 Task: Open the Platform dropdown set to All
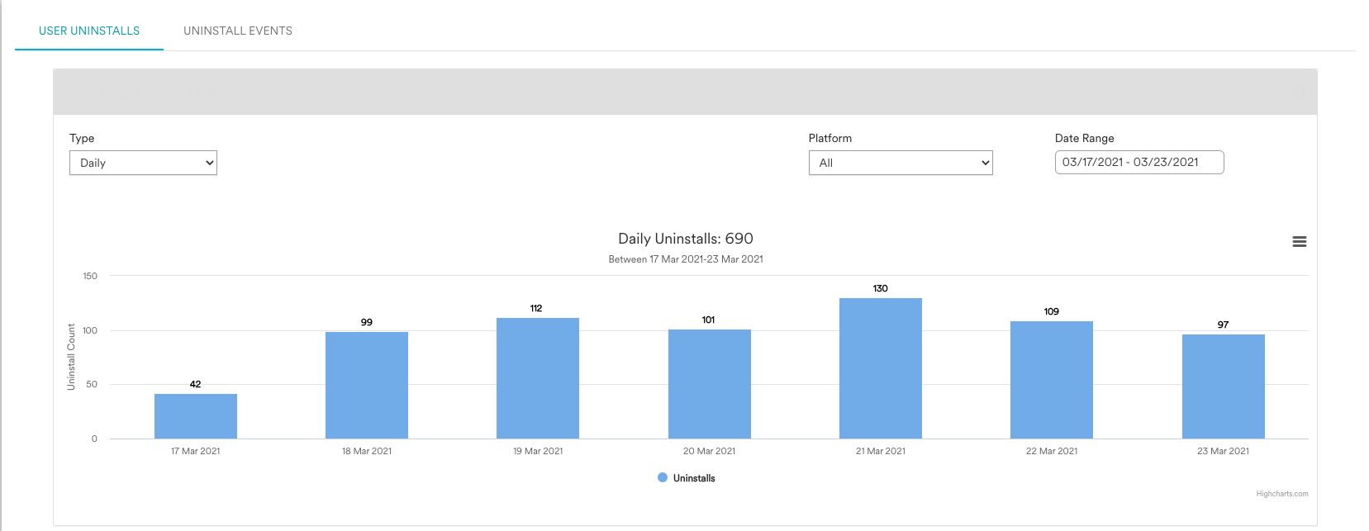(x=901, y=163)
